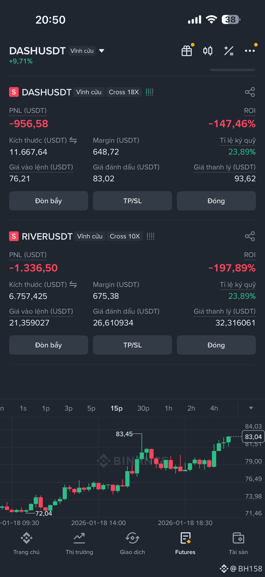Swap size unit for RIVERUSDT position

tap(73, 285)
